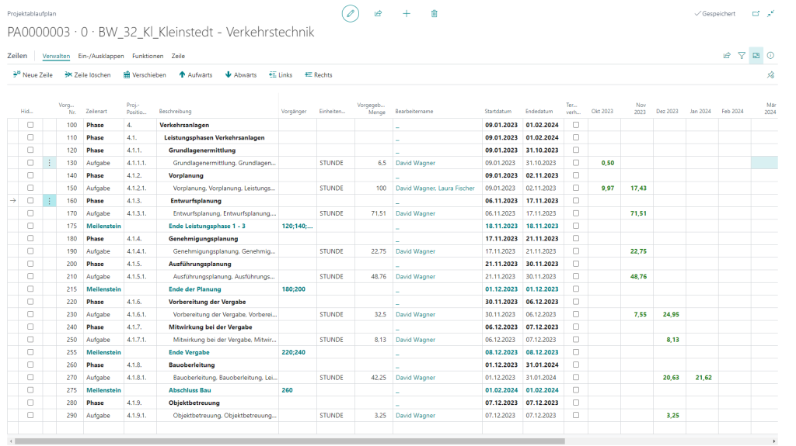The height and width of the screenshot is (446, 796).
Task: Click Aufwärts arrow button
Action: pos(195,75)
